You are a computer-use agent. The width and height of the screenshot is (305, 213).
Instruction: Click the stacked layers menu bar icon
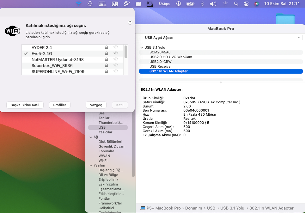(x=90, y=4)
